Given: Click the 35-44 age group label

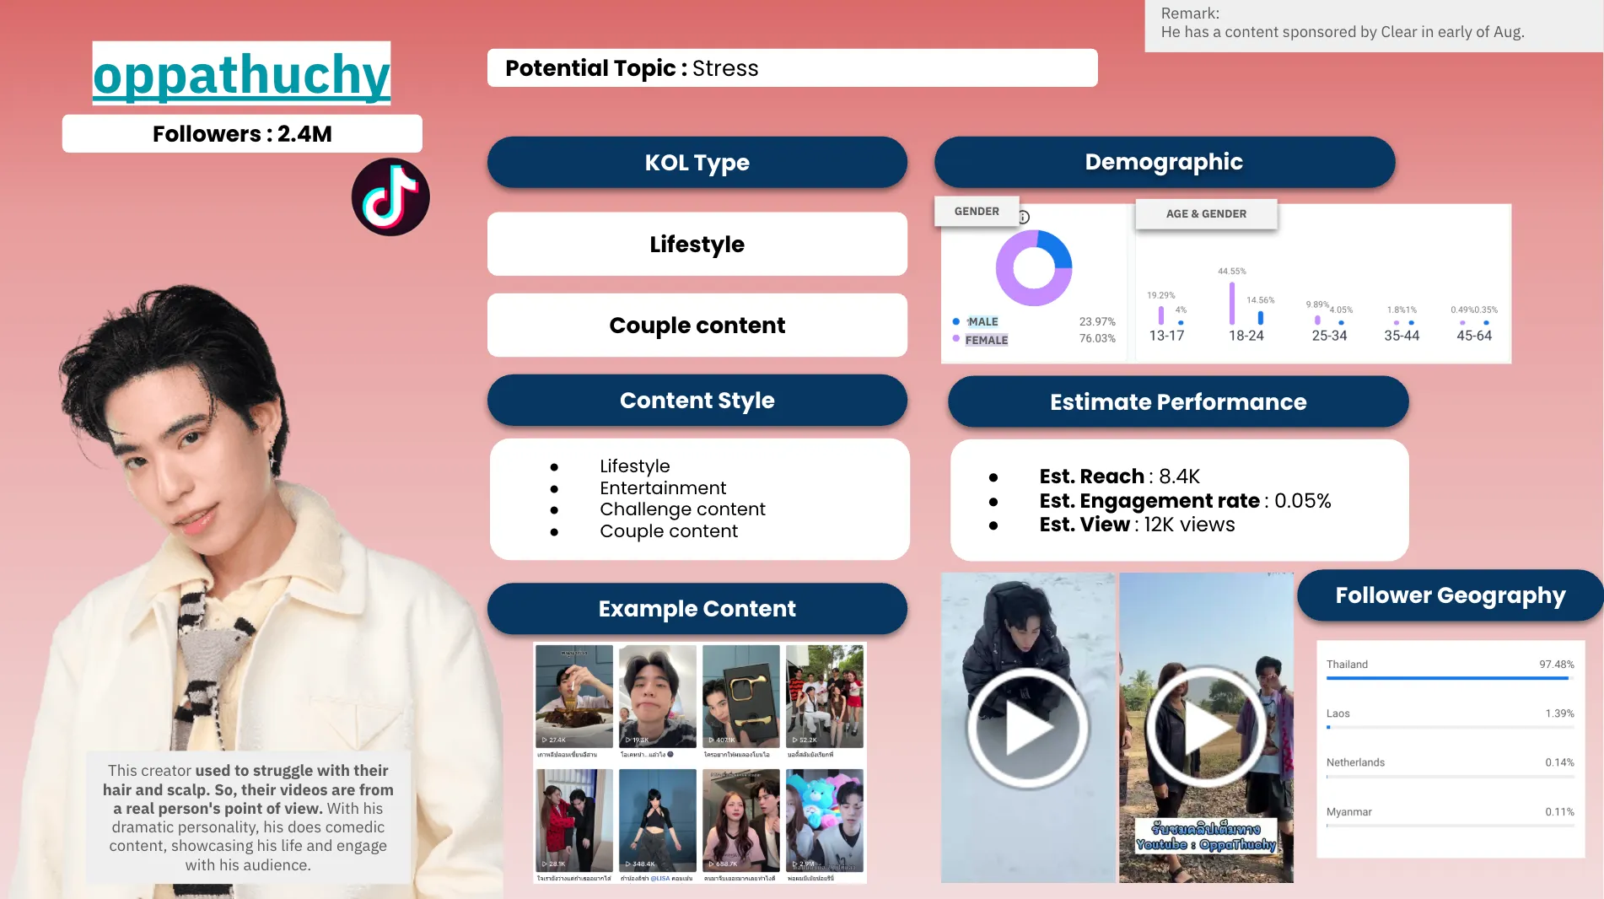Looking at the screenshot, I should 1402,336.
